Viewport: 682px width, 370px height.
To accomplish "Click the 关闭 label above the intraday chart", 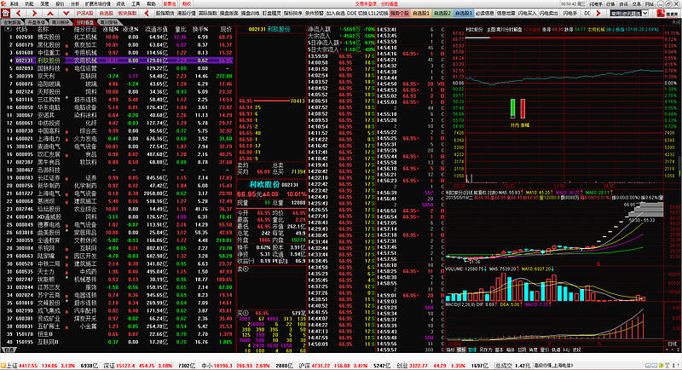I will pos(675,23).
